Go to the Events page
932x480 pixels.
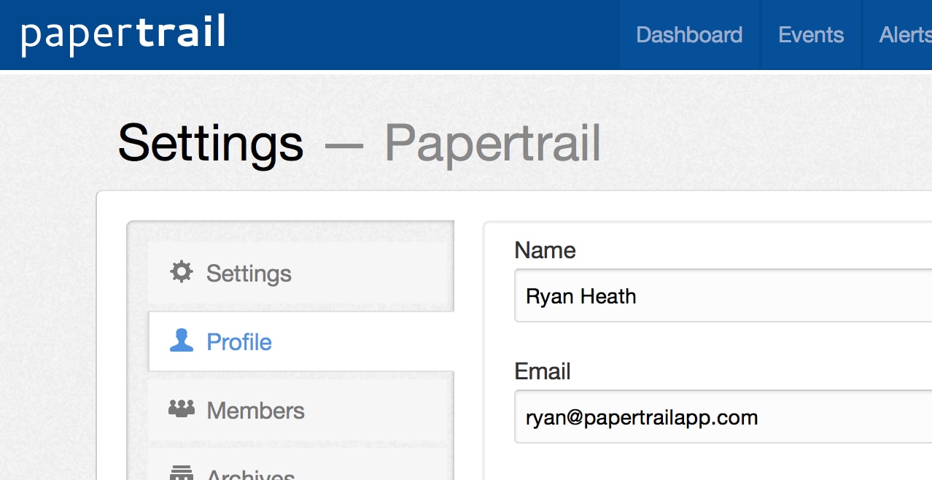click(x=811, y=35)
